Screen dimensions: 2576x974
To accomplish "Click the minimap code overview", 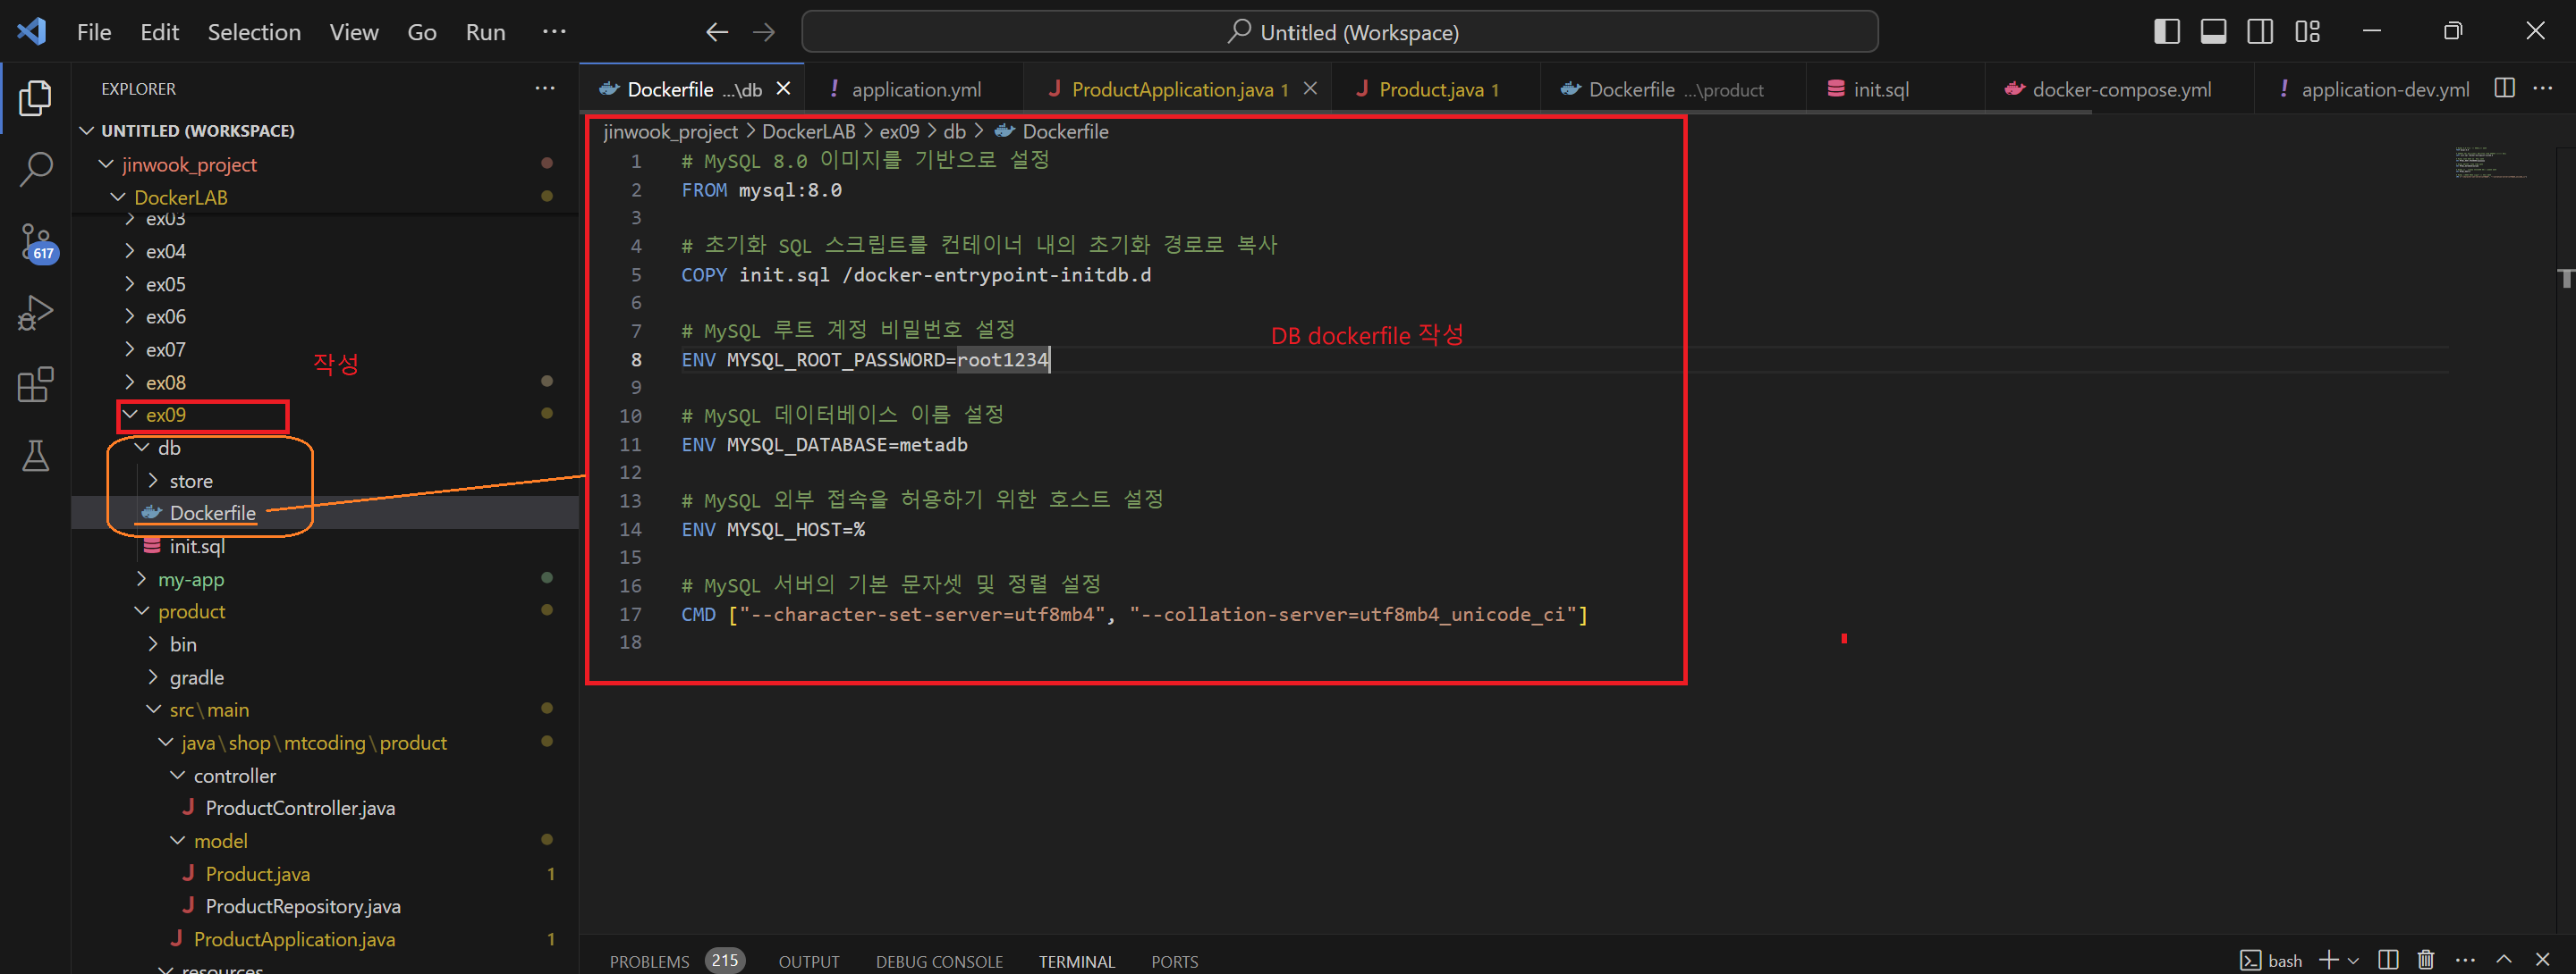I will click(2490, 163).
